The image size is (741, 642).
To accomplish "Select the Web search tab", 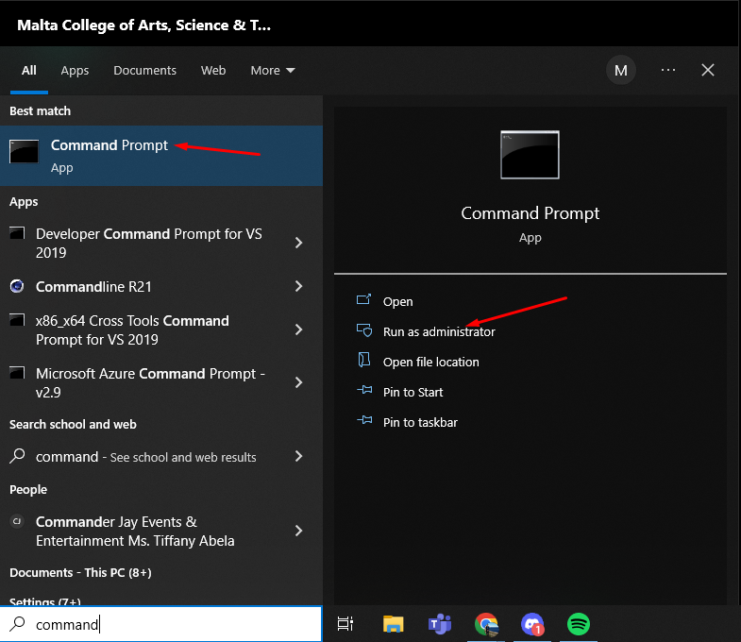I will (x=213, y=71).
